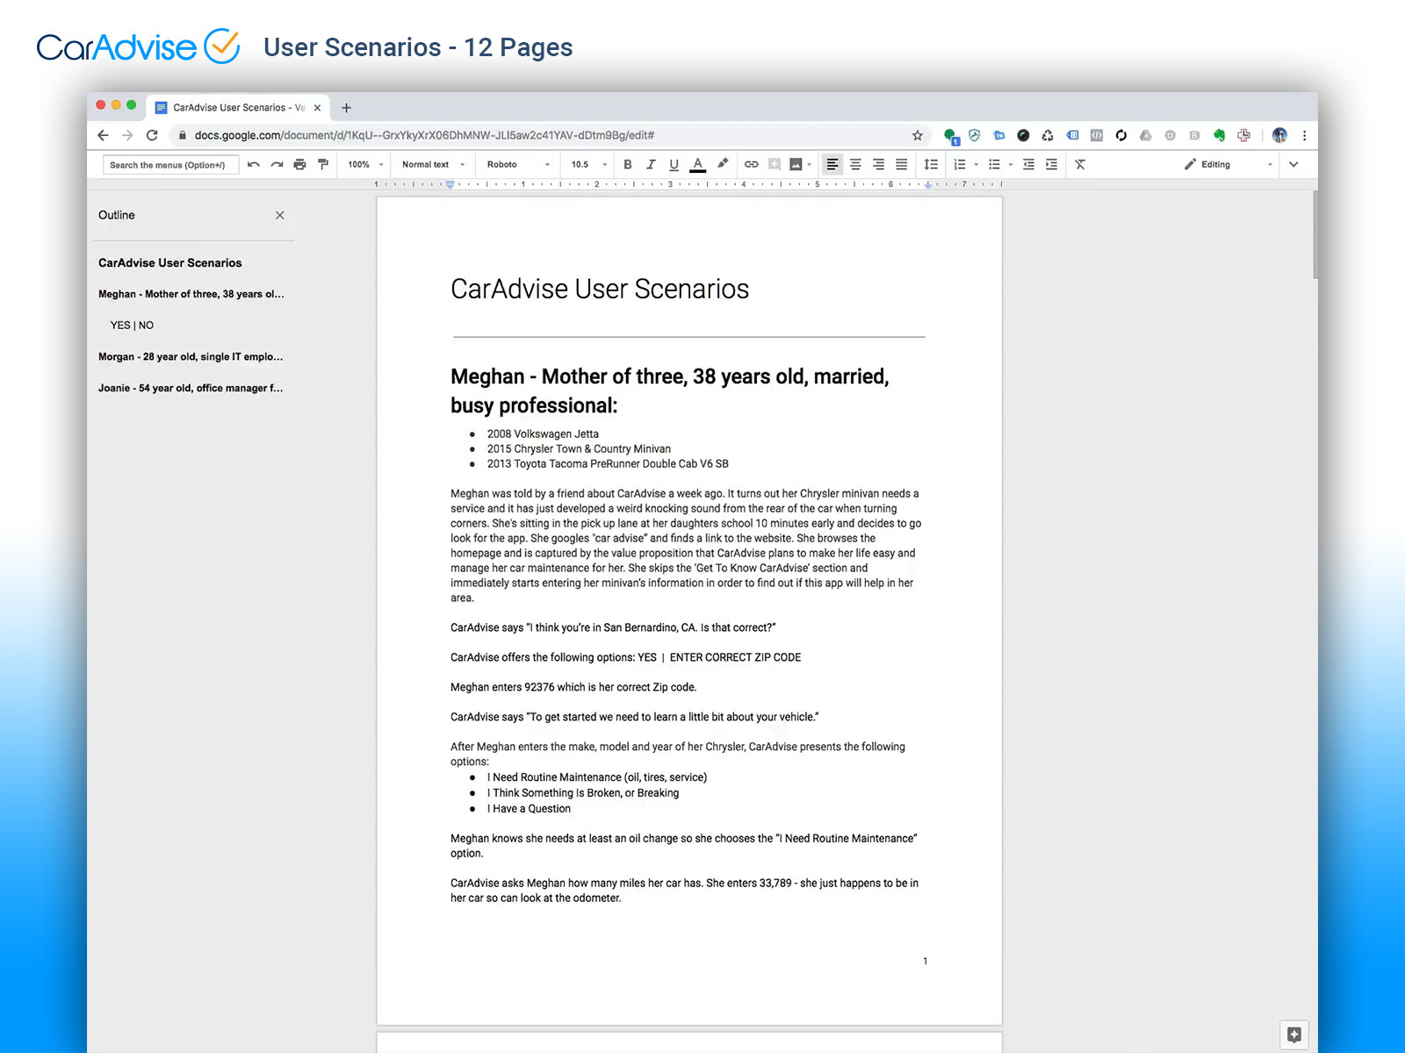Open CarAdvise User Scenarios in the outline
Screen dimensions: 1405x1053
click(169, 262)
